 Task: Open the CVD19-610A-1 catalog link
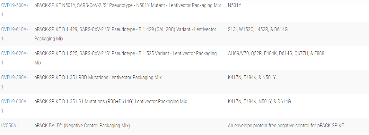tap(14, 30)
